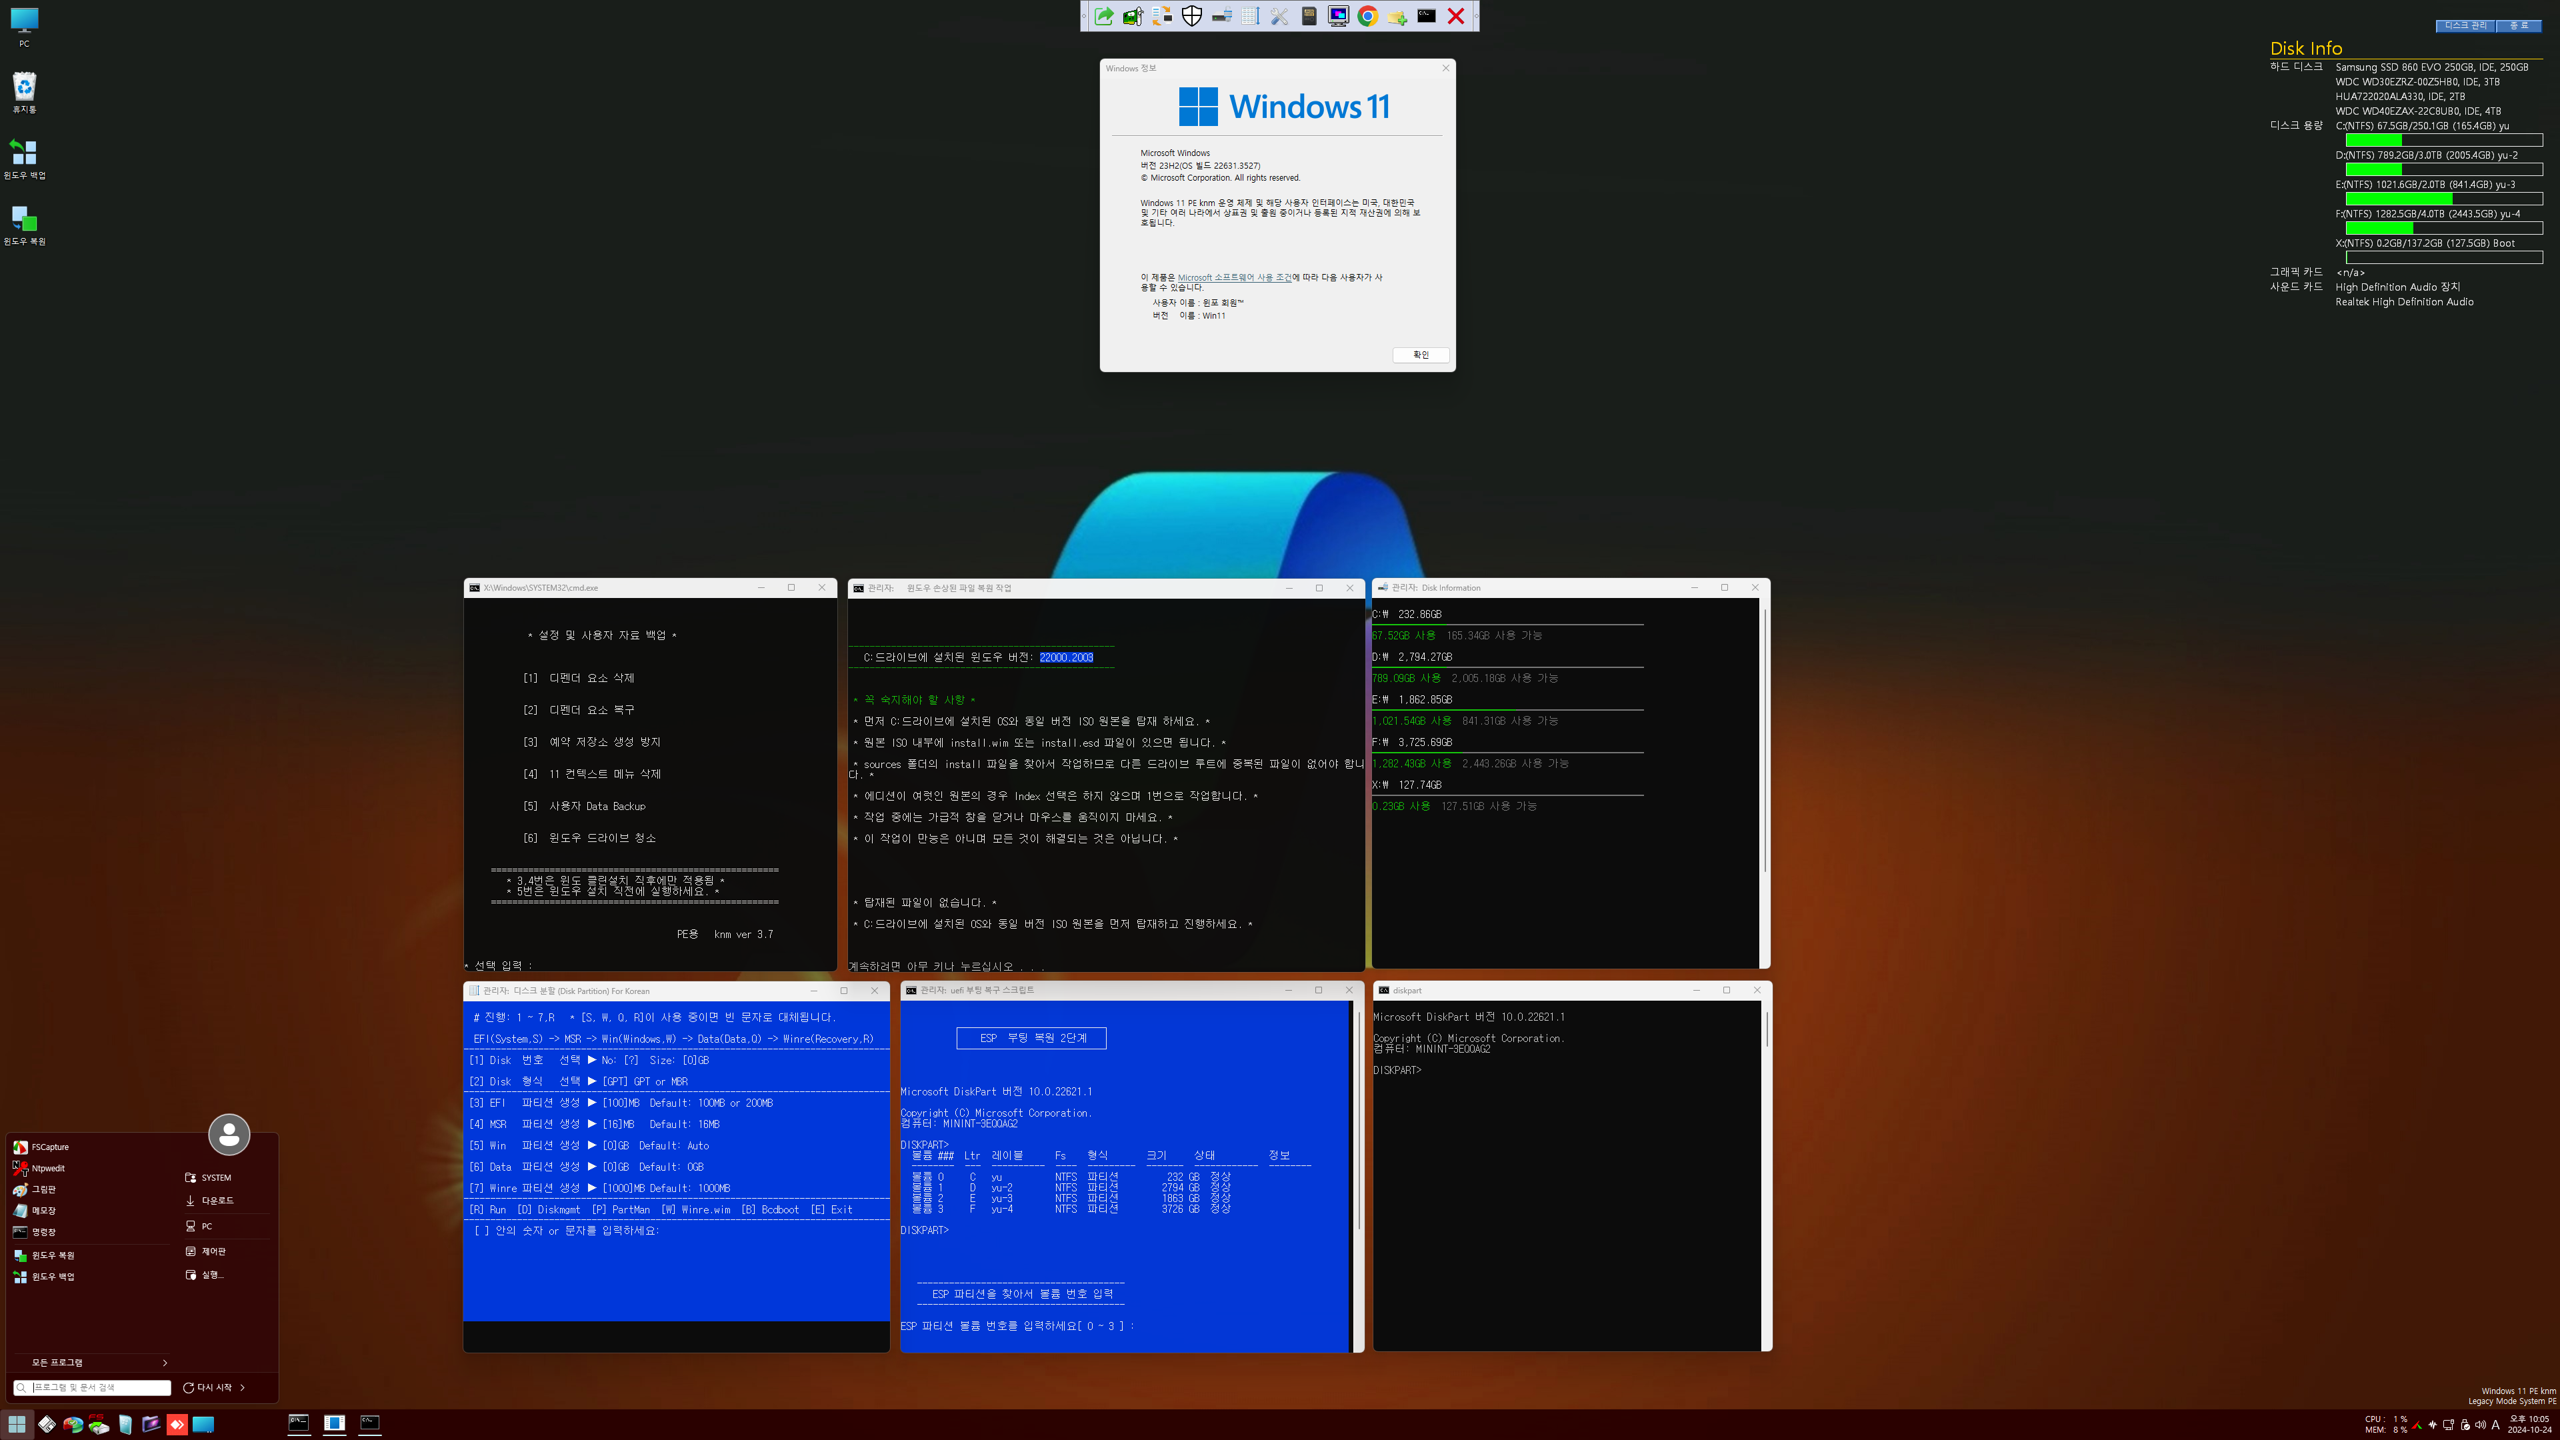Click the USB safely remove tray icon
Viewport: 2560px width, 1440px height.
(x=2465, y=1424)
